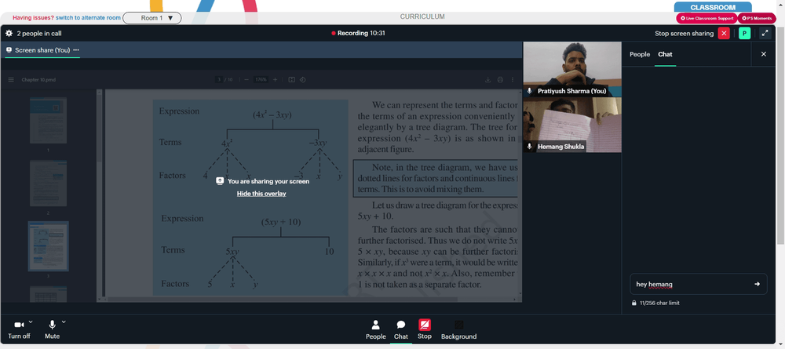Print the PDF document
The width and height of the screenshot is (785, 349).
pos(499,79)
